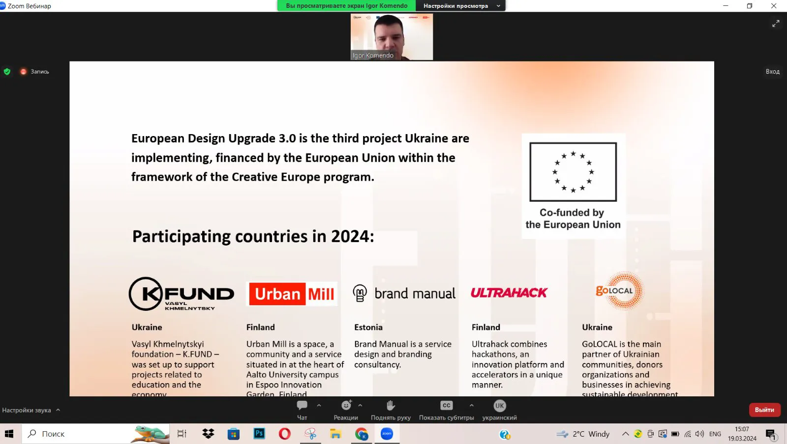This screenshot has height=444, width=787.
Task: Leave the webinar with Выйти
Action: click(764, 410)
